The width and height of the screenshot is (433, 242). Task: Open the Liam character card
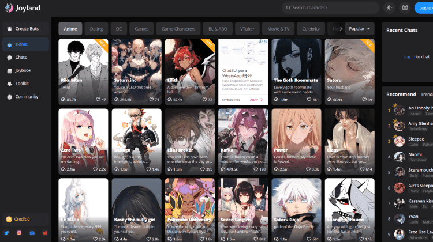pyautogui.click(x=350, y=141)
